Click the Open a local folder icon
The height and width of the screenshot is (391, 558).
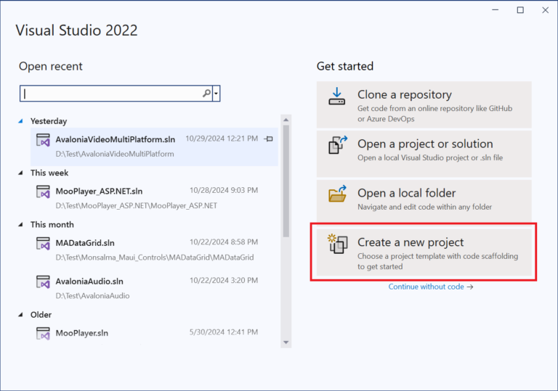tap(338, 194)
